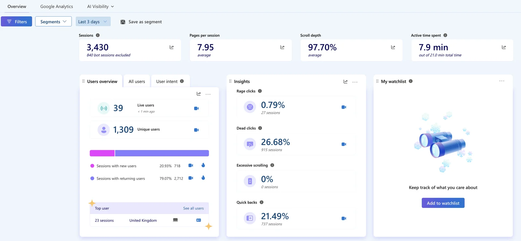The width and height of the screenshot is (521, 241).
Task: View recordings for sessions with returning users
Action: click(x=191, y=178)
